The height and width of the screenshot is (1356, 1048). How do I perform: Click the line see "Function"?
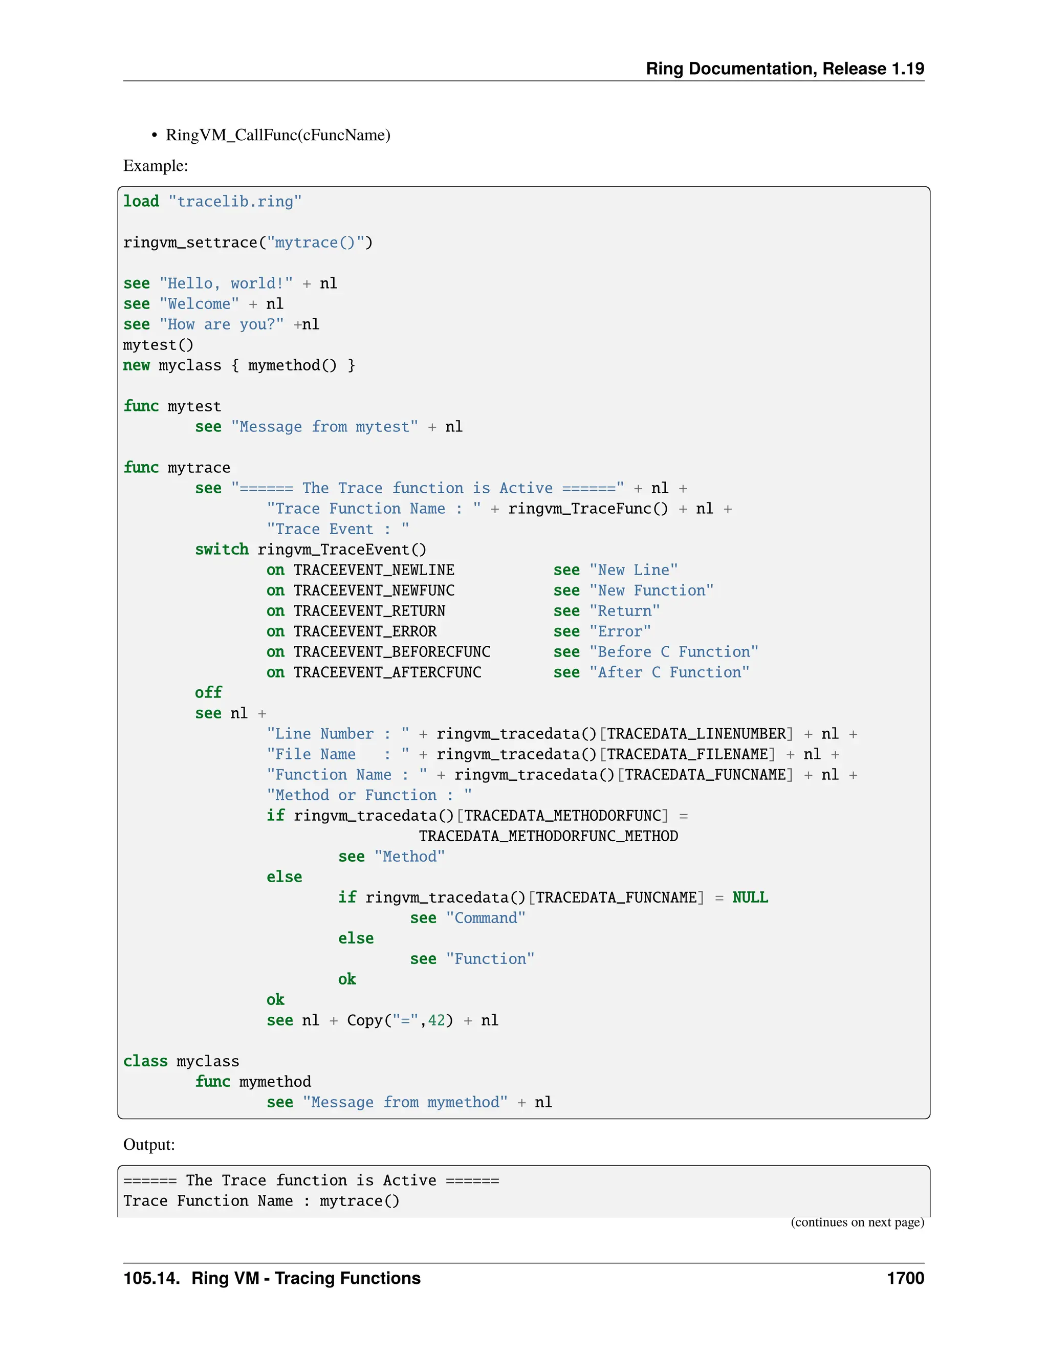[472, 959]
